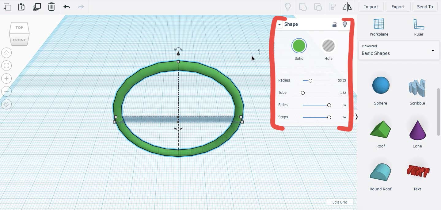Viewport: 441px width, 210px height.
Task: Select the Ruler tool
Action: coord(419,27)
